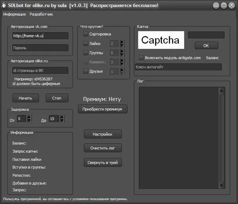Increase the Коммент. count stepper
The height and width of the screenshot is (204, 238).
[122, 60]
